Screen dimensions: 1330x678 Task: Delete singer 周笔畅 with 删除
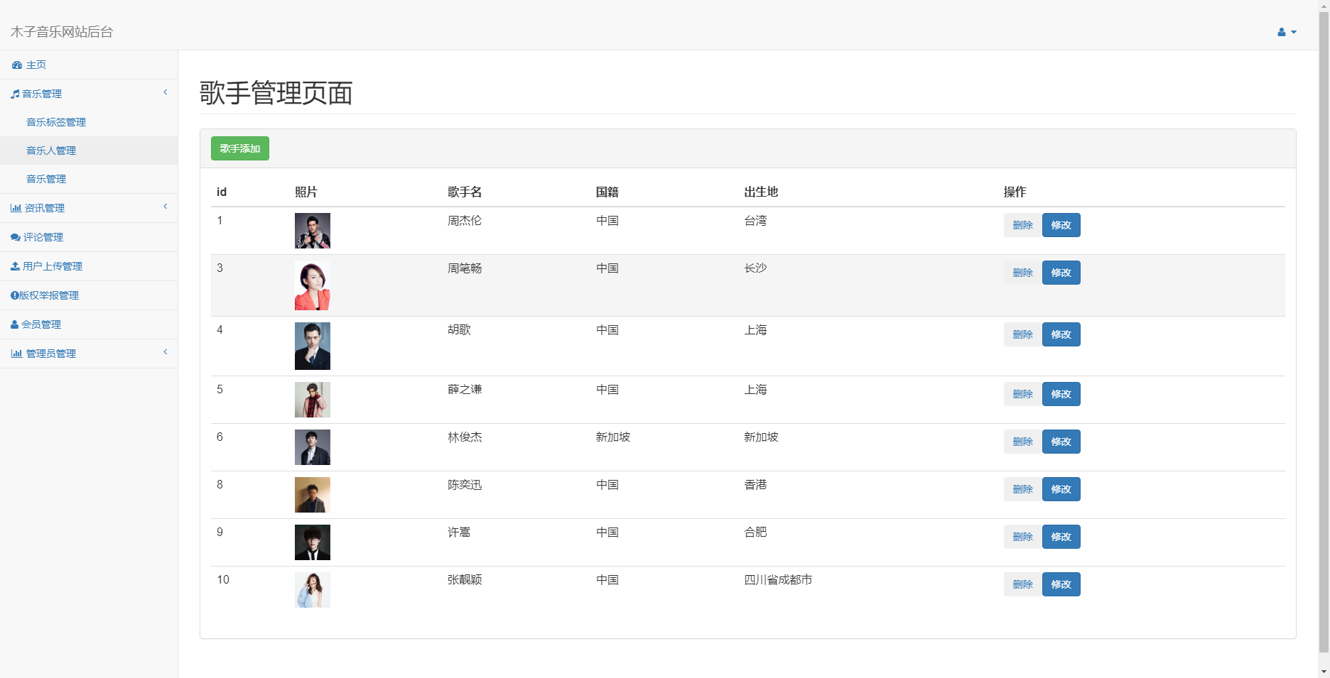(x=1022, y=273)
